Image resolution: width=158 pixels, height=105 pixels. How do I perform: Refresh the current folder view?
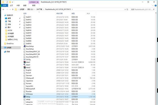(127, 9)
